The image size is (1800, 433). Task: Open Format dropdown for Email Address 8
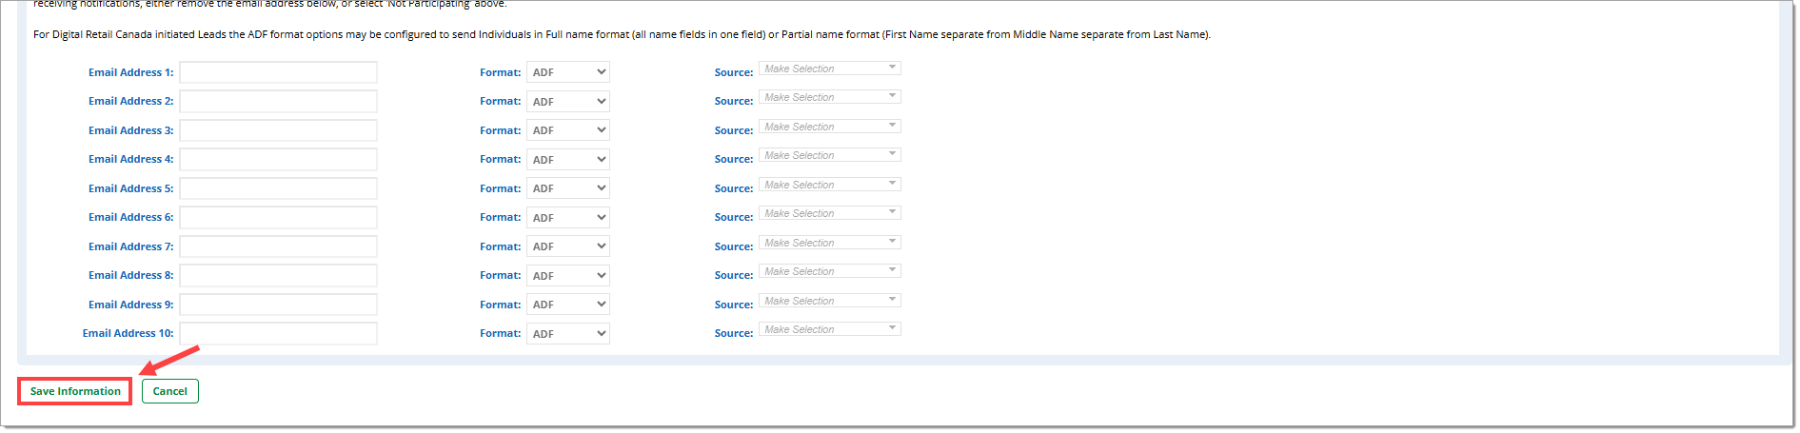568,276
